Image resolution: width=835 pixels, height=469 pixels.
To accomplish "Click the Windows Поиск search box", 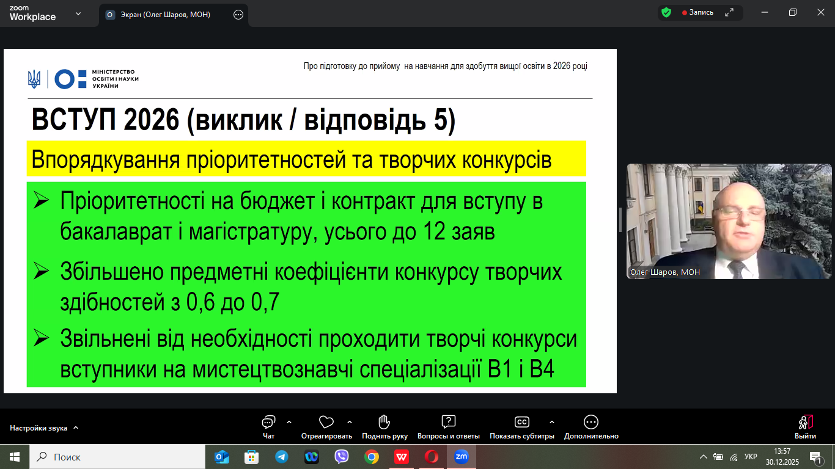I will (x=117, y=457).
